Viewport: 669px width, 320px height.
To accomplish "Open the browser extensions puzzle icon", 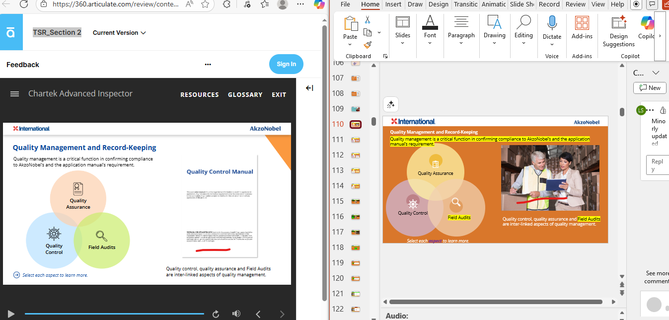I will click(227, 4).
